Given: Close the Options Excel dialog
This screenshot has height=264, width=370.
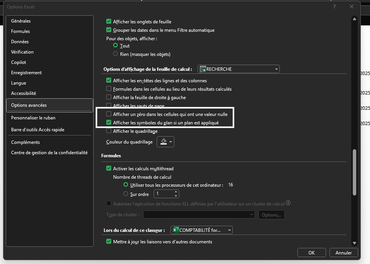Looking at the screenshot, I should [352, 7].
